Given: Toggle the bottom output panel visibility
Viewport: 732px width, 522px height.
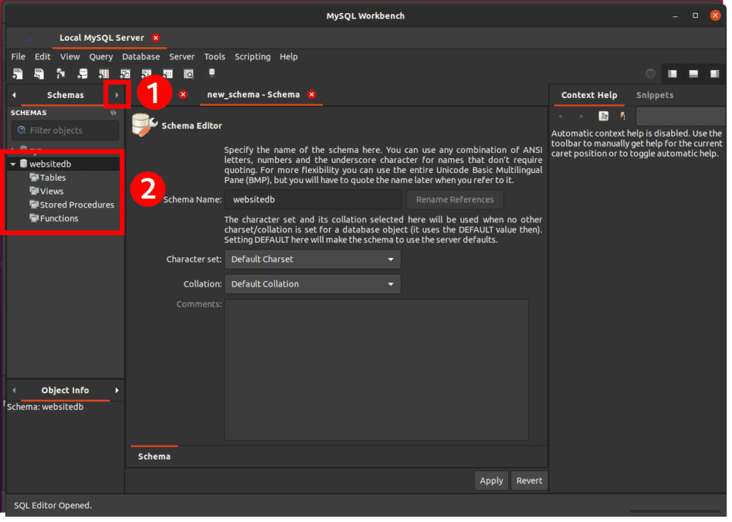Looking at the screenshot, I should coord(693,74).
